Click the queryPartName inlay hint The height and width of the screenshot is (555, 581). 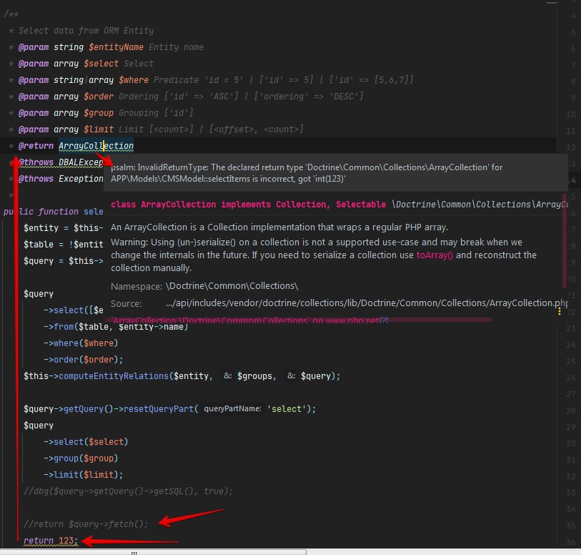tap(232, 409)
